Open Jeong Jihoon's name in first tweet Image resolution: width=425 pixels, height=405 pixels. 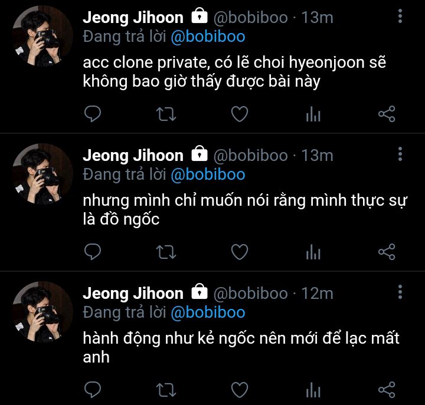click(x=133, y=18)
